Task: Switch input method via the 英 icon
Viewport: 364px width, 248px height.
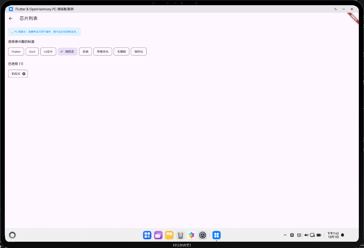Action: (x=292, y=235)
